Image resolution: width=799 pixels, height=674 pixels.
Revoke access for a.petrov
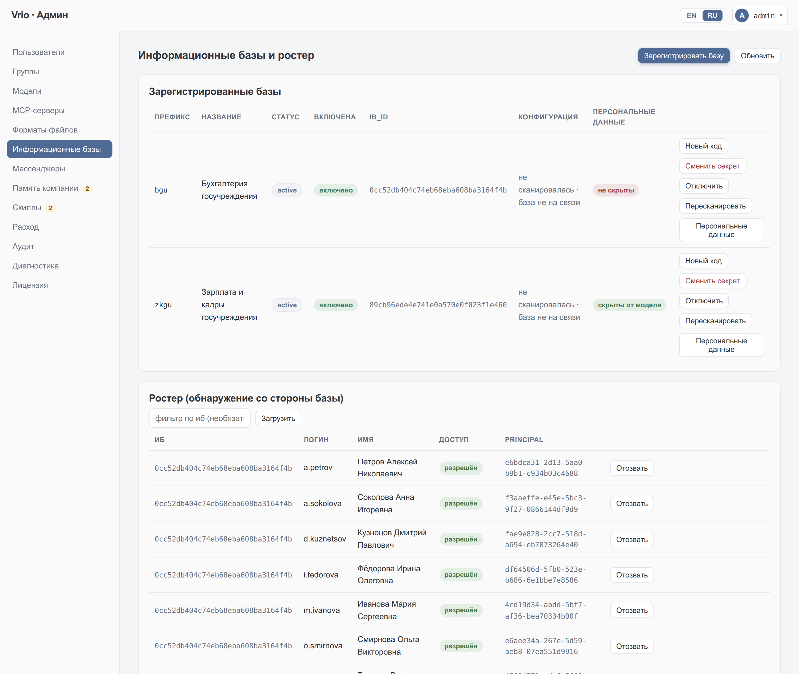[632, 468]
